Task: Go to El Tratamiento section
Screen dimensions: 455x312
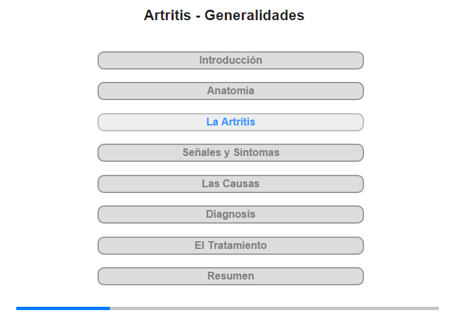Action: tap(230, 246)
